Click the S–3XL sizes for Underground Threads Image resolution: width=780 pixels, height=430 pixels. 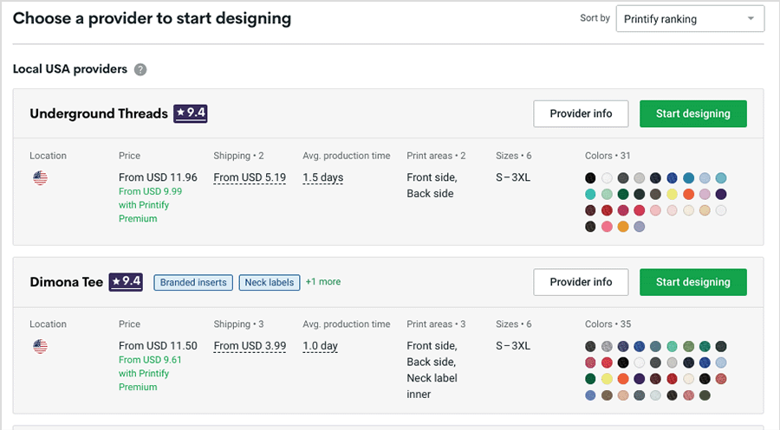513,177
